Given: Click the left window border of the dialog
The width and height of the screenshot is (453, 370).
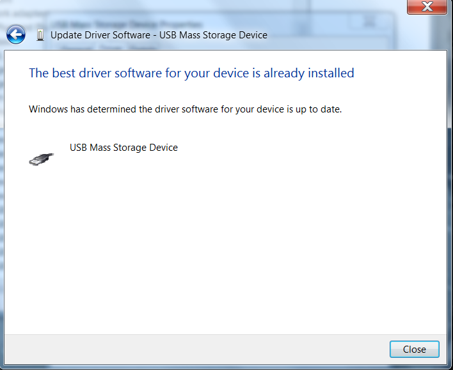Looking at the screenshot, I should [2, 192].
